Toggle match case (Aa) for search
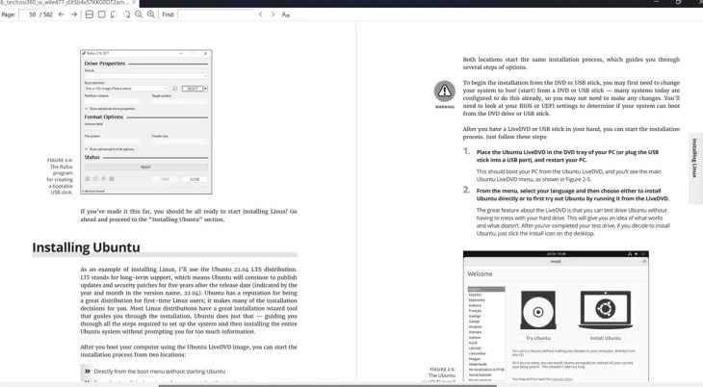Image resolution: width=703 pixels, height=387 pixels. click(x=286, y=14)
